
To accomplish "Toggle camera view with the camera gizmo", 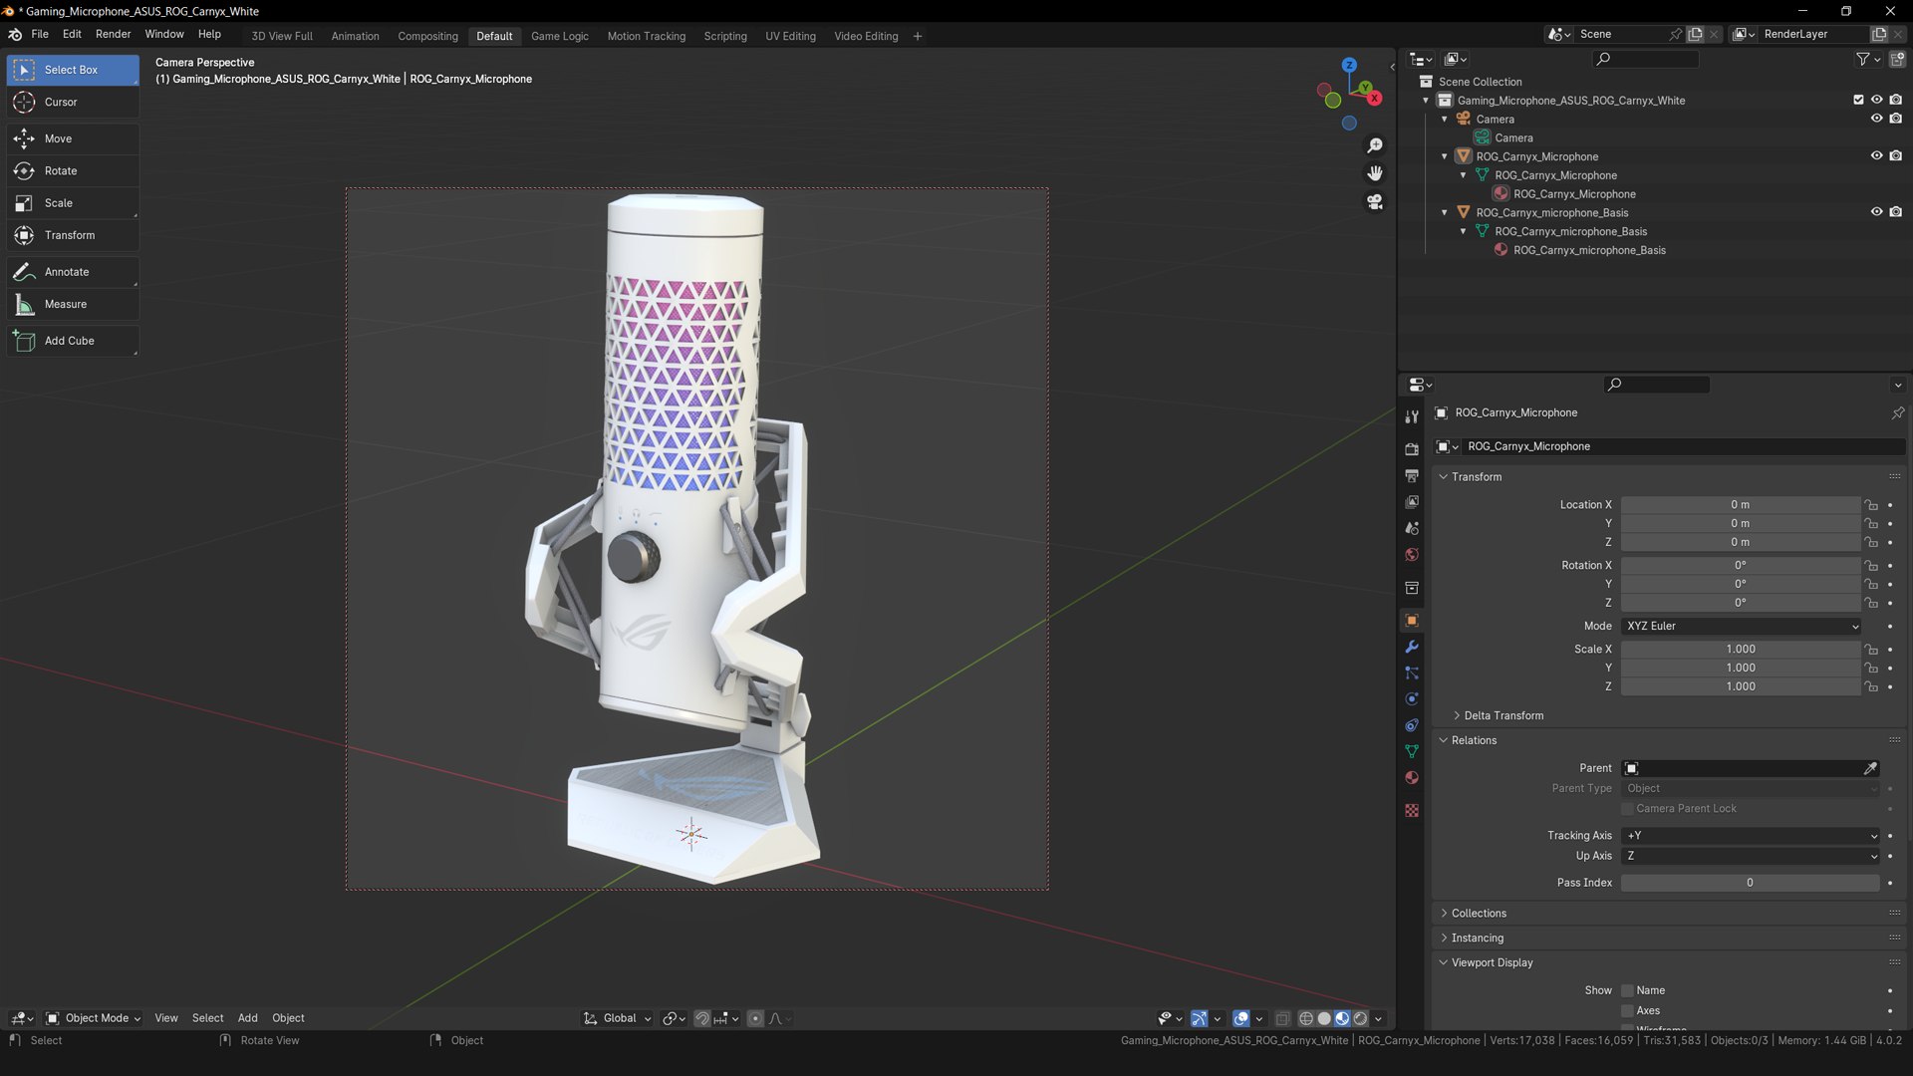I will [1375, 202].
